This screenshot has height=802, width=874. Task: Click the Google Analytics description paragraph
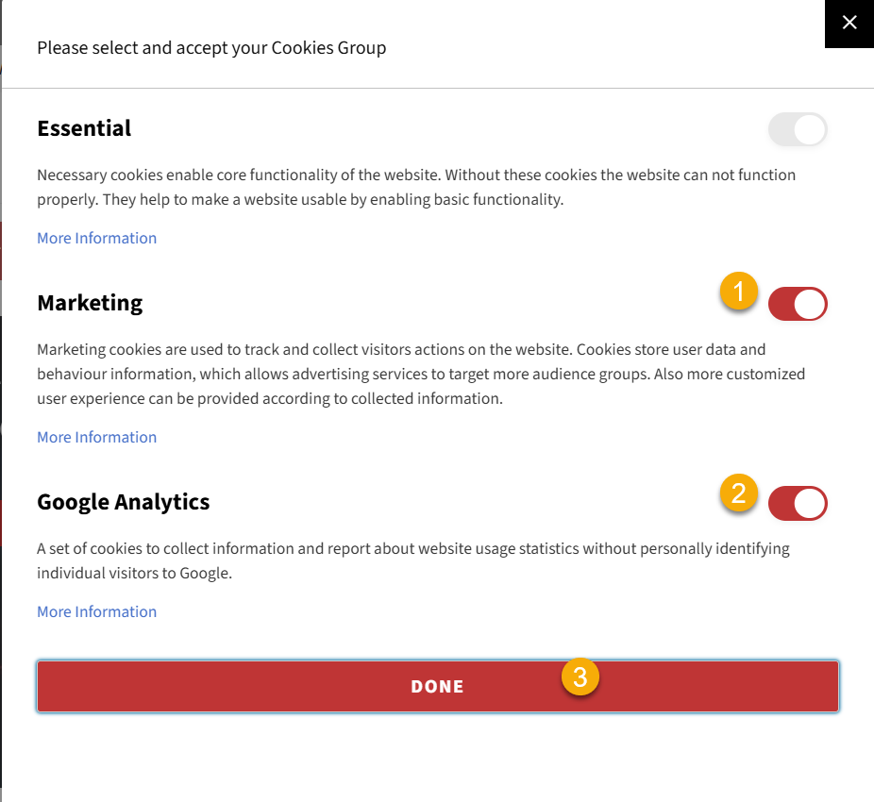click(412, 560)
